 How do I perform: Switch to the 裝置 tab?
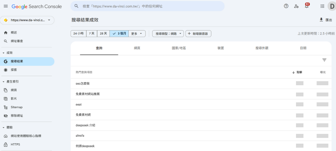[x=221, y=48]
